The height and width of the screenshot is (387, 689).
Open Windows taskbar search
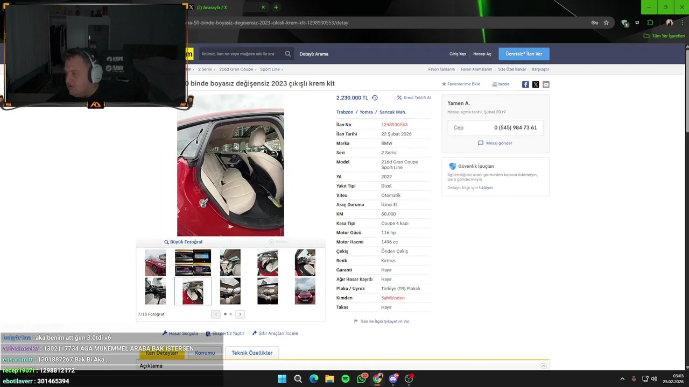[x=298, y=379]
